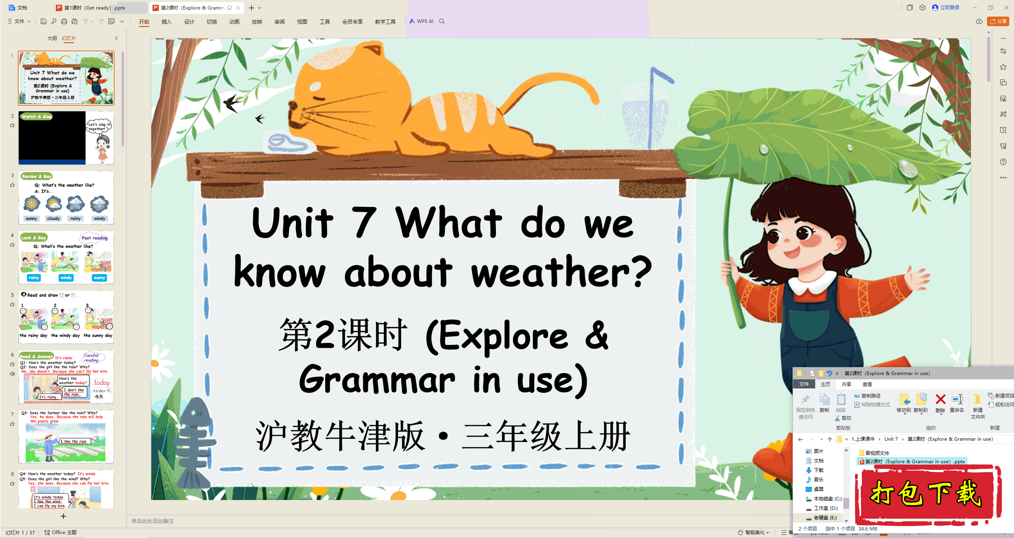Click the Save icon in WPS toolbar
The width and height of the screenshot is (1014, 538).
point(44,21)
